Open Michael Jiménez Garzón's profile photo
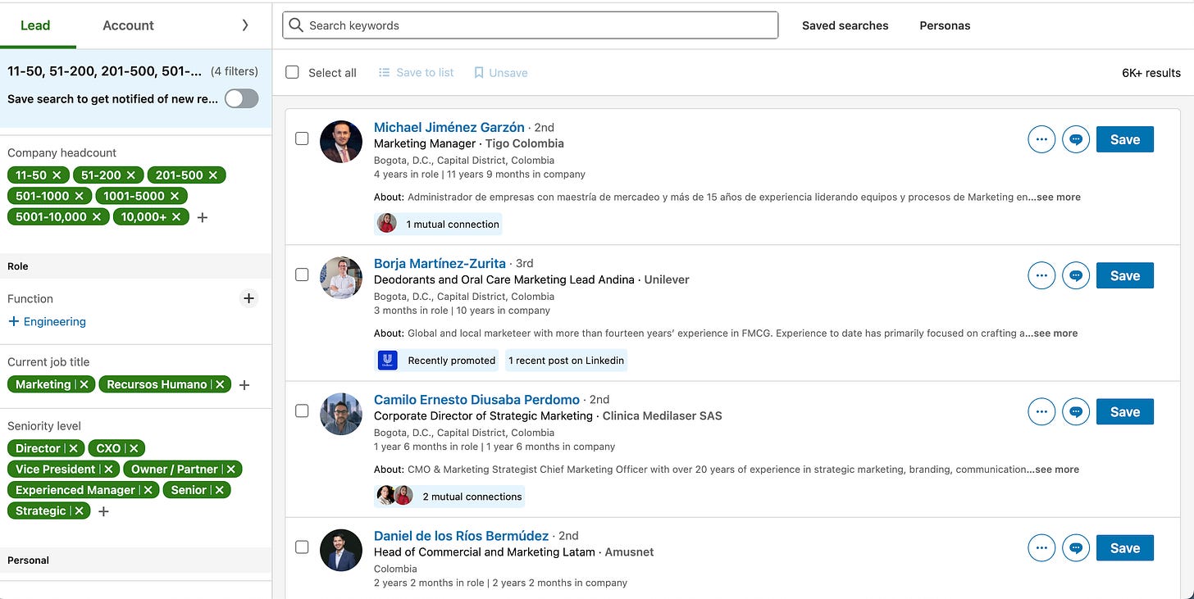1194x599 pixels. pyautogui.click(x=340, y=141)
